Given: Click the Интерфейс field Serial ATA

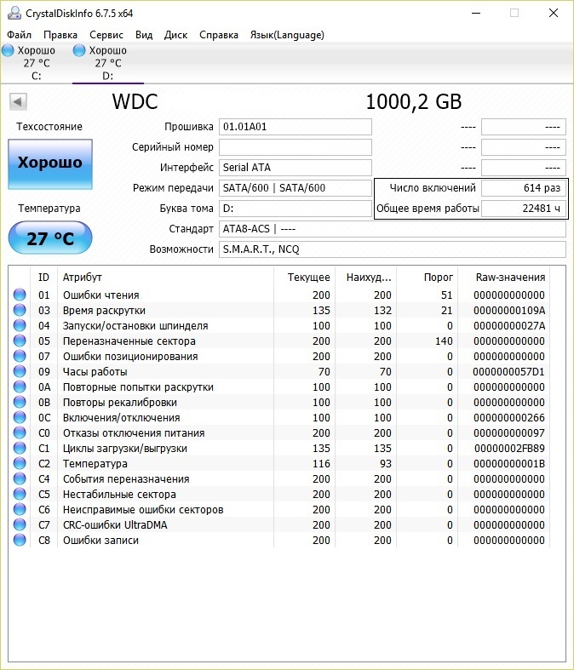Looking at the screenshot, I should coord(296,168).
